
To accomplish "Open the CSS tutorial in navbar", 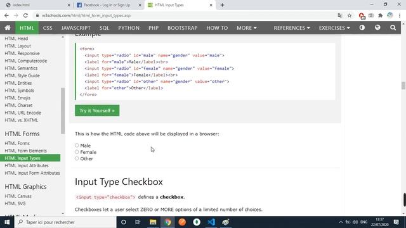I will [48, 28].
